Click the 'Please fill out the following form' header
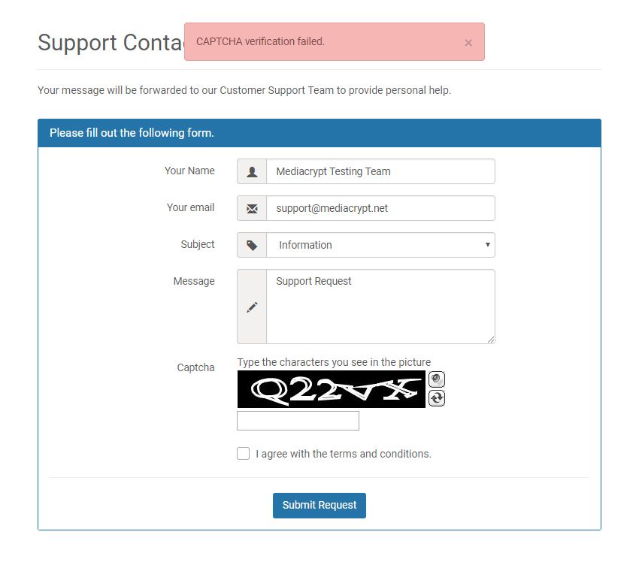639x577 pixels. 132,133
